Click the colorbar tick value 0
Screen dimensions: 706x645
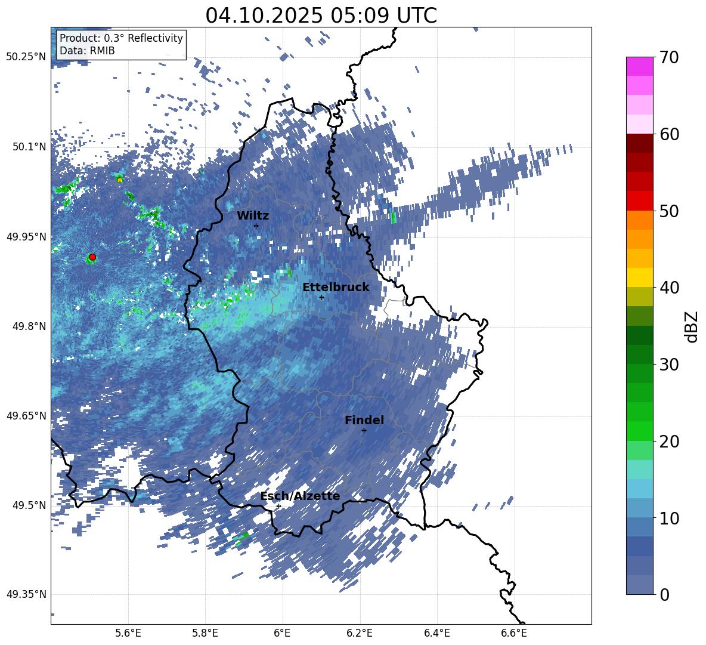point(665,595)
